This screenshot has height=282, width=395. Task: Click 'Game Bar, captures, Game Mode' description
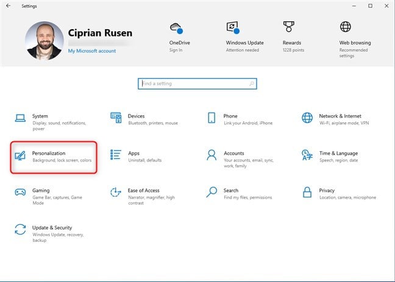tap(57, 200)
